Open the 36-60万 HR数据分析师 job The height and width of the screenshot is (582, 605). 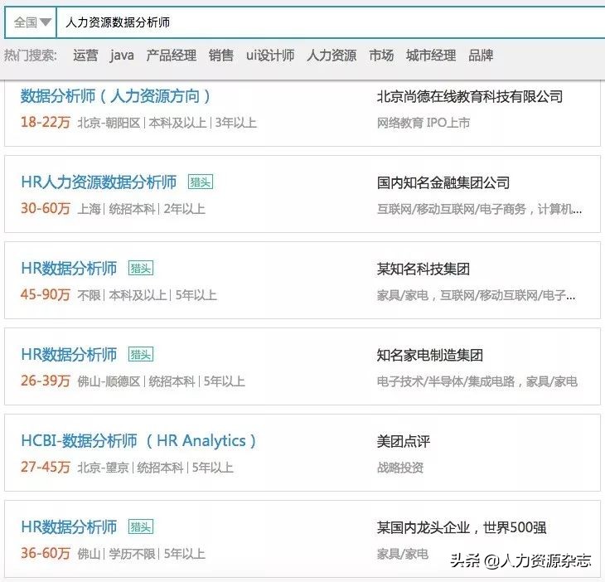click(x=69, y=526)
